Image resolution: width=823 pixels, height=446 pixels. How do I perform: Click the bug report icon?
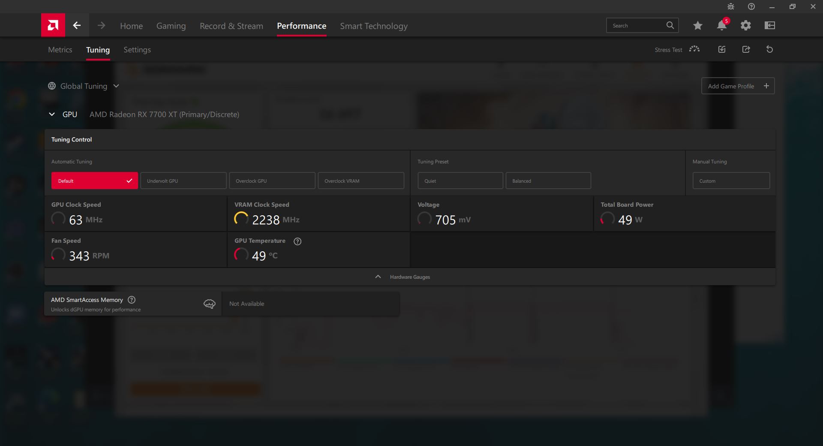pyautogui.click(x=731, y=6)
